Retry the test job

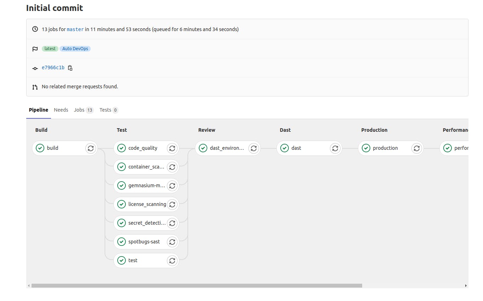(172, 260)
